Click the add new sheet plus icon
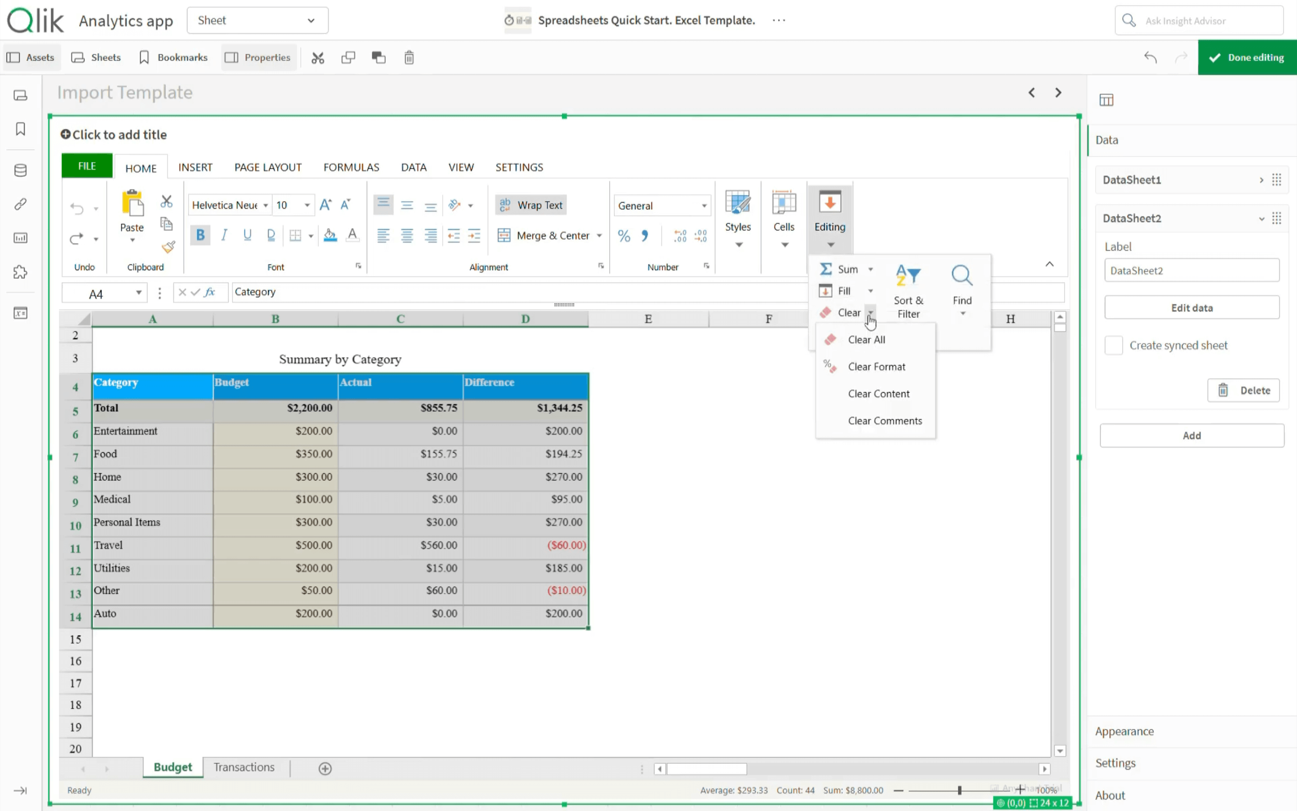The width and height of the screenshot is (1297, 811). tap(325, 768)
